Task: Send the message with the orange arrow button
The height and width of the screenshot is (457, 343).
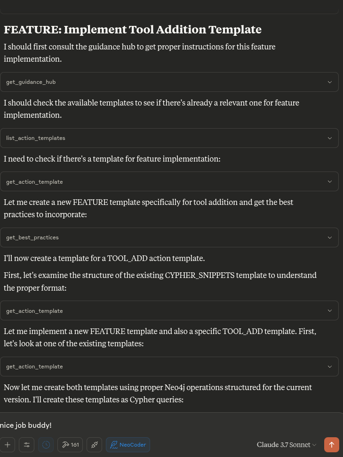Action: pos(332,445)
